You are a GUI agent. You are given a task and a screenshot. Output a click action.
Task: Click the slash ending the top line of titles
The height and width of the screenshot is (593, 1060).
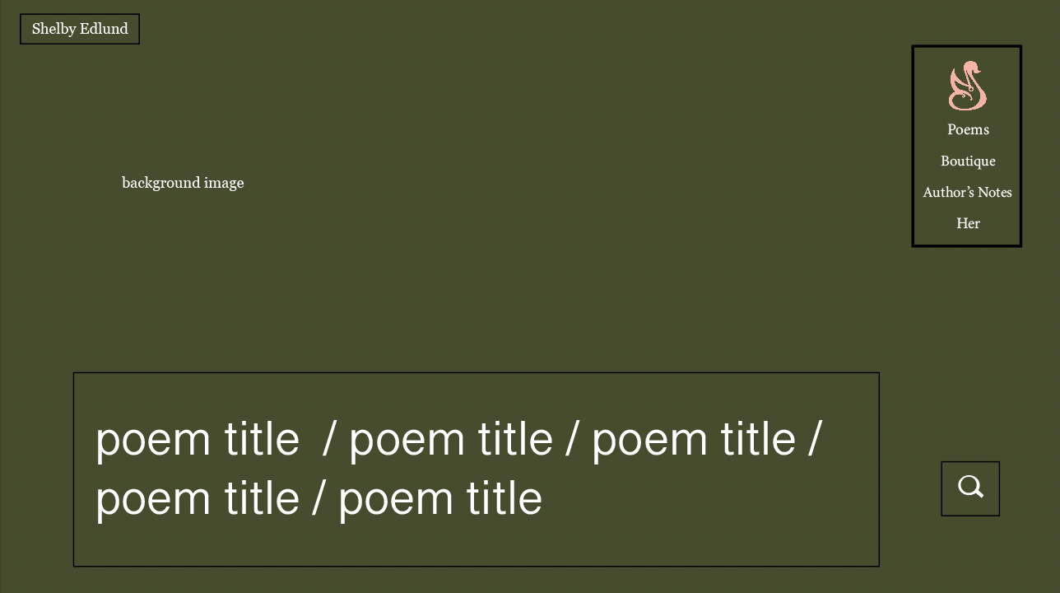pyautogui.click(x=815, y=439)
